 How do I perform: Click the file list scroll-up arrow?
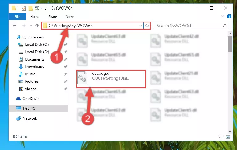pos(230,34)
